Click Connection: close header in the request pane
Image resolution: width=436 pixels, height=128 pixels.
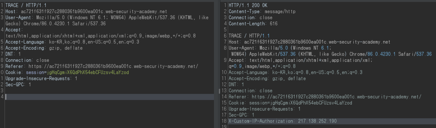click(x=27, y=60)
